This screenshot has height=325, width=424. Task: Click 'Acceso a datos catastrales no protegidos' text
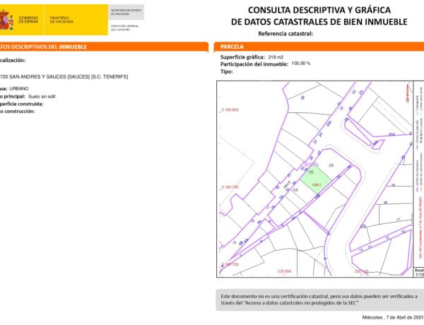(x=301, y=303)
